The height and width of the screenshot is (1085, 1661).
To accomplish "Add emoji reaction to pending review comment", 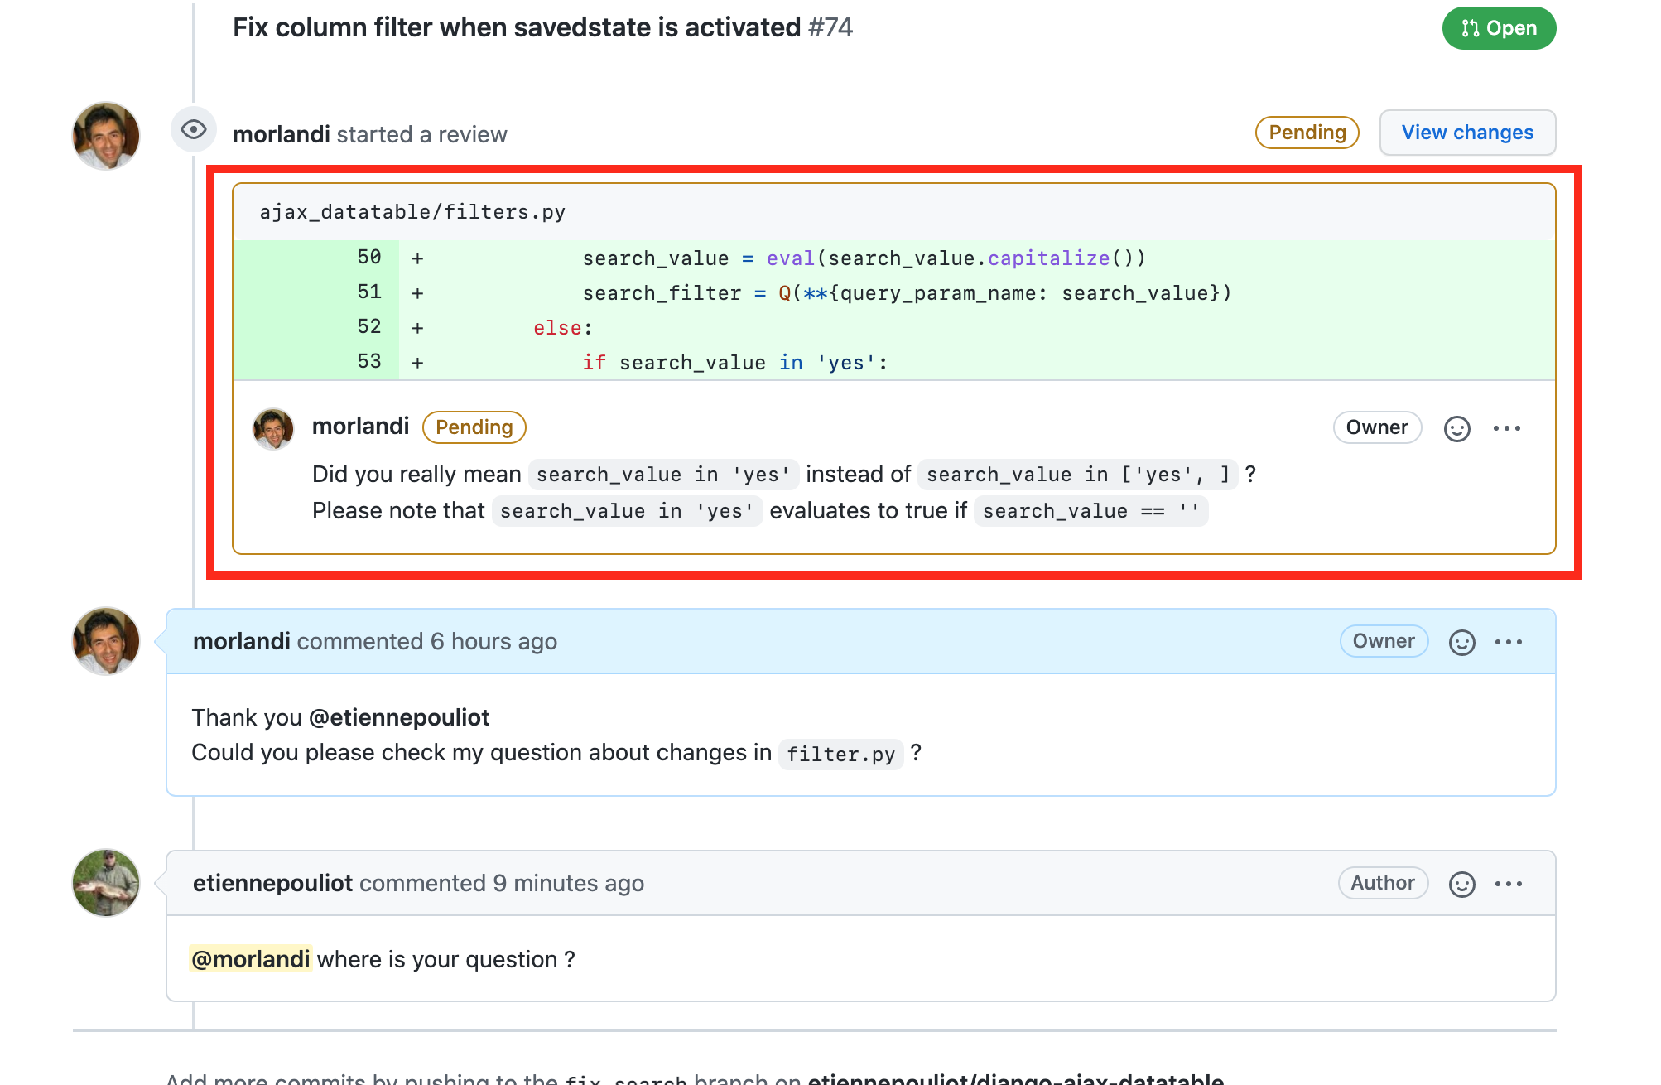I will click(x=1456, y=428).
